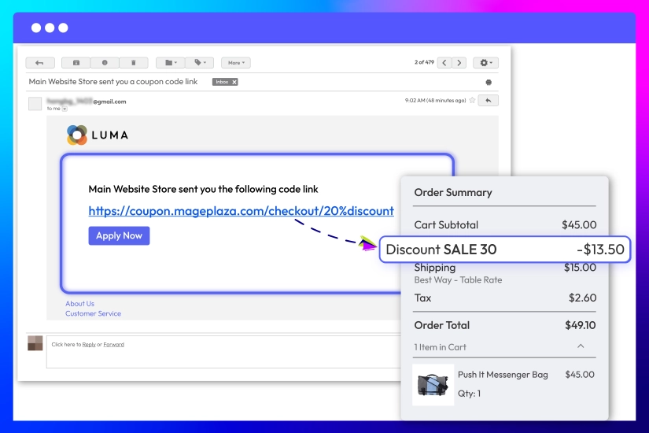Open the move-to folder dropdown
The image size is (649, 433).
tap(171, 62)
